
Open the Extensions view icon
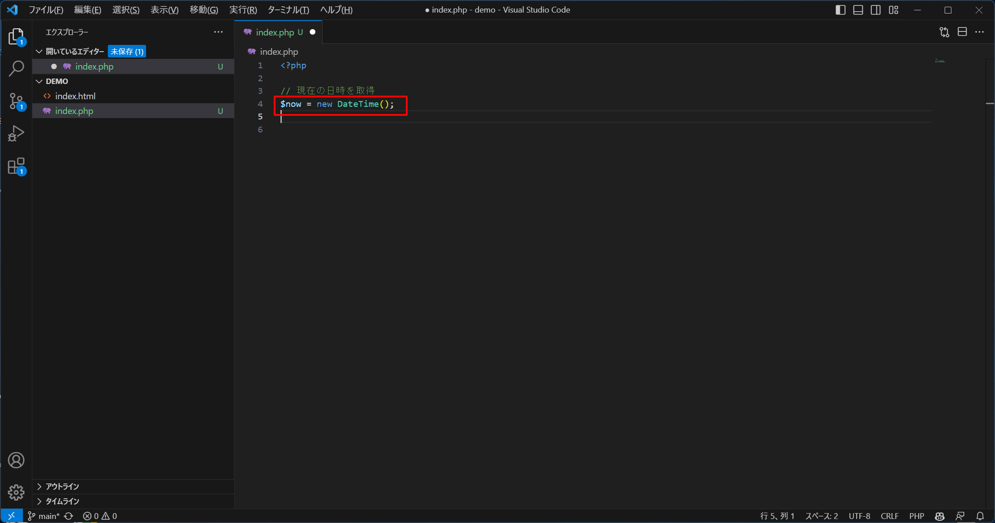point(16,166)
